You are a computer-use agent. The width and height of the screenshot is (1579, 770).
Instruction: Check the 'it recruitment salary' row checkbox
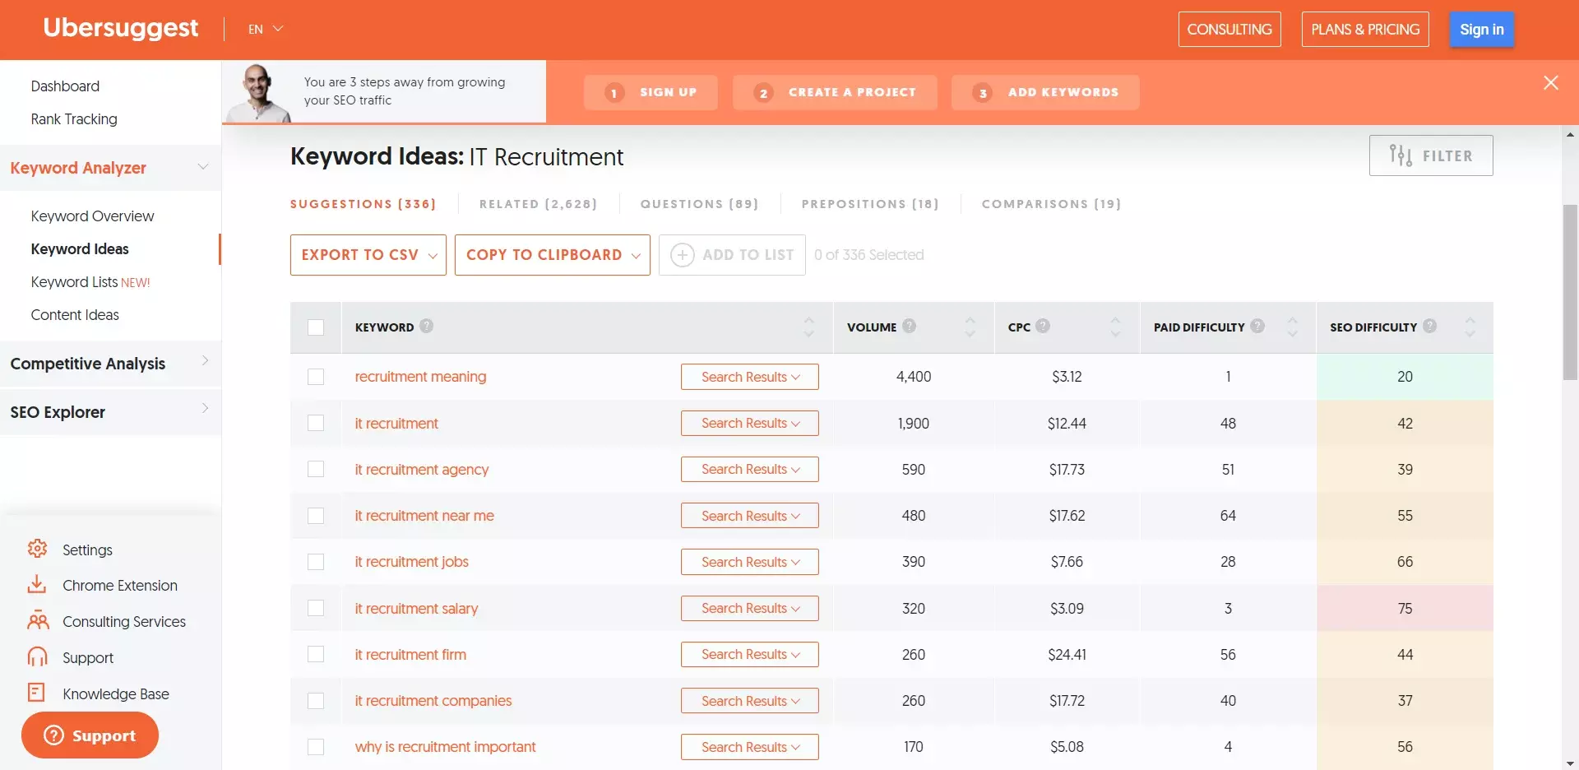316,608
